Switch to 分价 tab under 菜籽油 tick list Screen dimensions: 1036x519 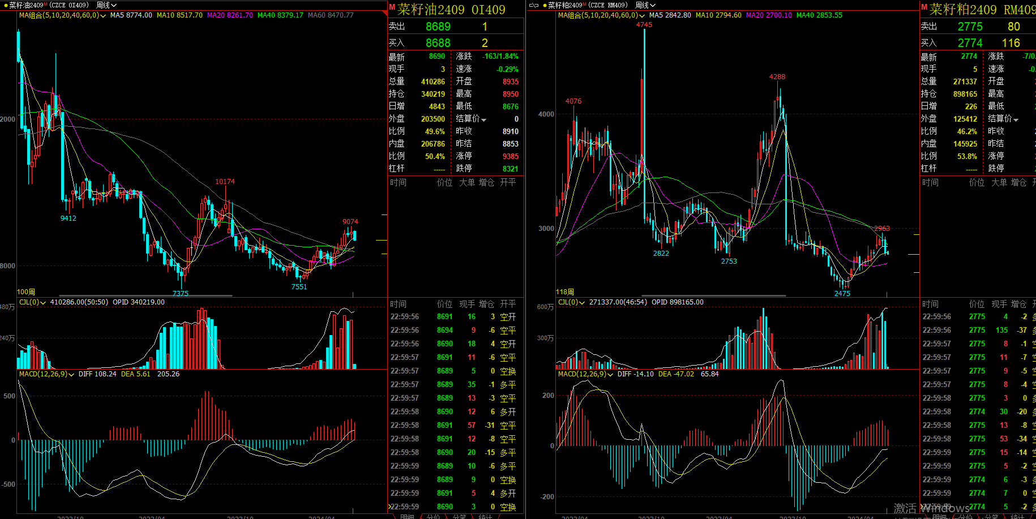(x=433, y=516)
